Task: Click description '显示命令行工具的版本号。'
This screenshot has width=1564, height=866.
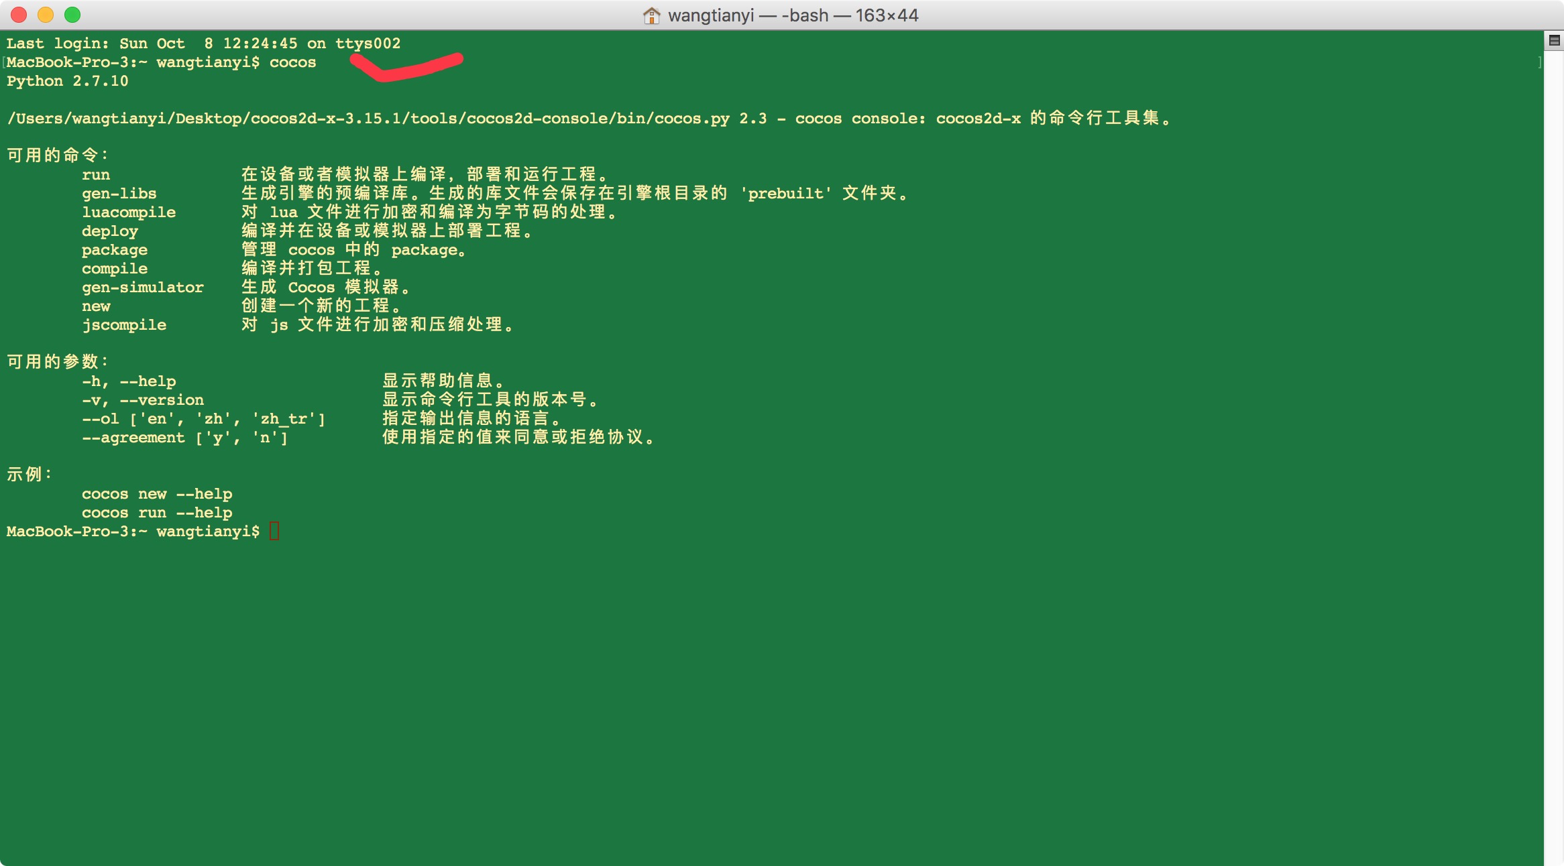Action: click(x=490, y=399)
